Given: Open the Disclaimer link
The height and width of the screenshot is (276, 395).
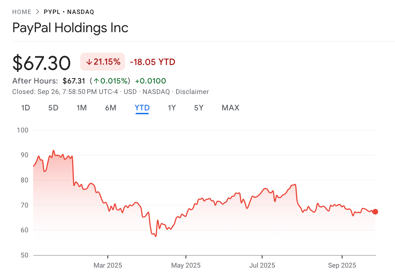Looking at the screenshot, I should [x=192, y=92].
